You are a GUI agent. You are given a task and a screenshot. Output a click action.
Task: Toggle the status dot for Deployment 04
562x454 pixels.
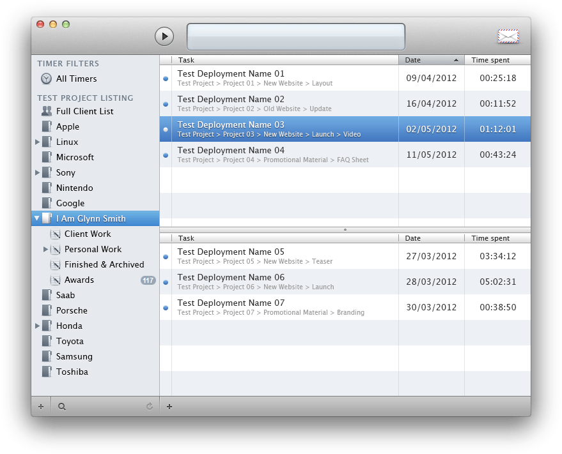(x=166, y=155)
